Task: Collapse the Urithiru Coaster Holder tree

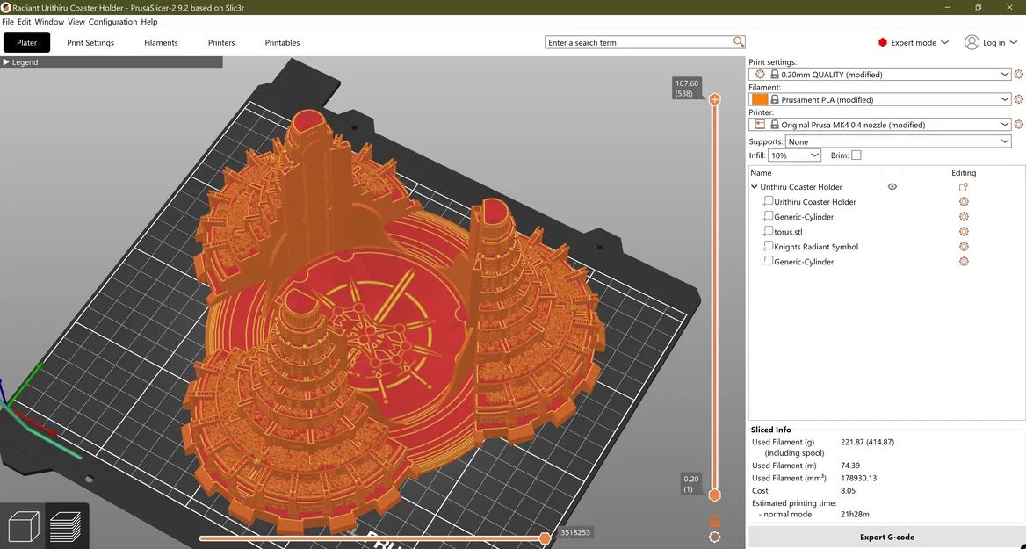Action: click(755, 187)
